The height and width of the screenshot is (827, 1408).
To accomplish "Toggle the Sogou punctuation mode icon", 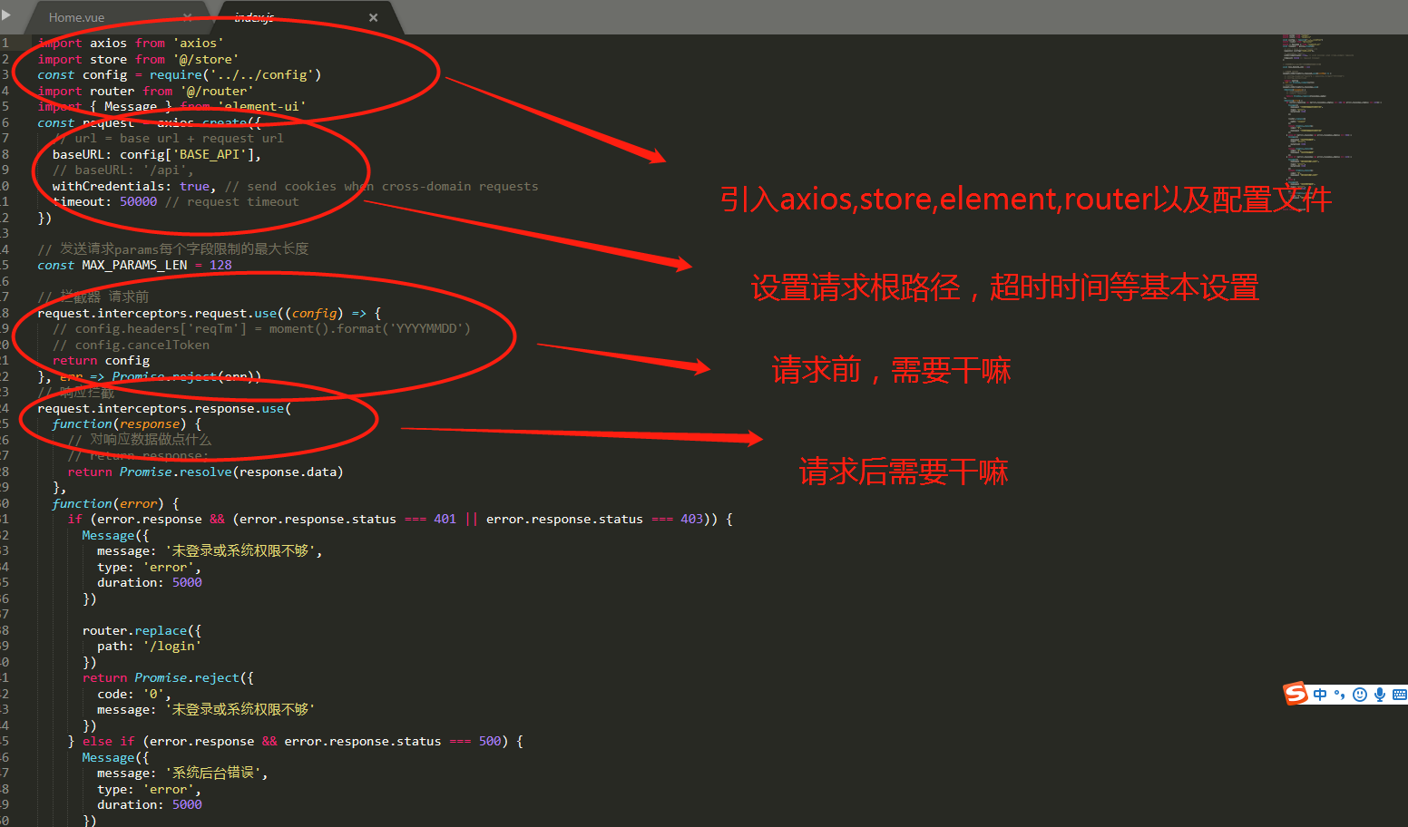I will 1339,695.
